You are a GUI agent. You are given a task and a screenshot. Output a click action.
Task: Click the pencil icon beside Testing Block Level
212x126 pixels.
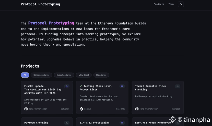(x=81, y=86)
